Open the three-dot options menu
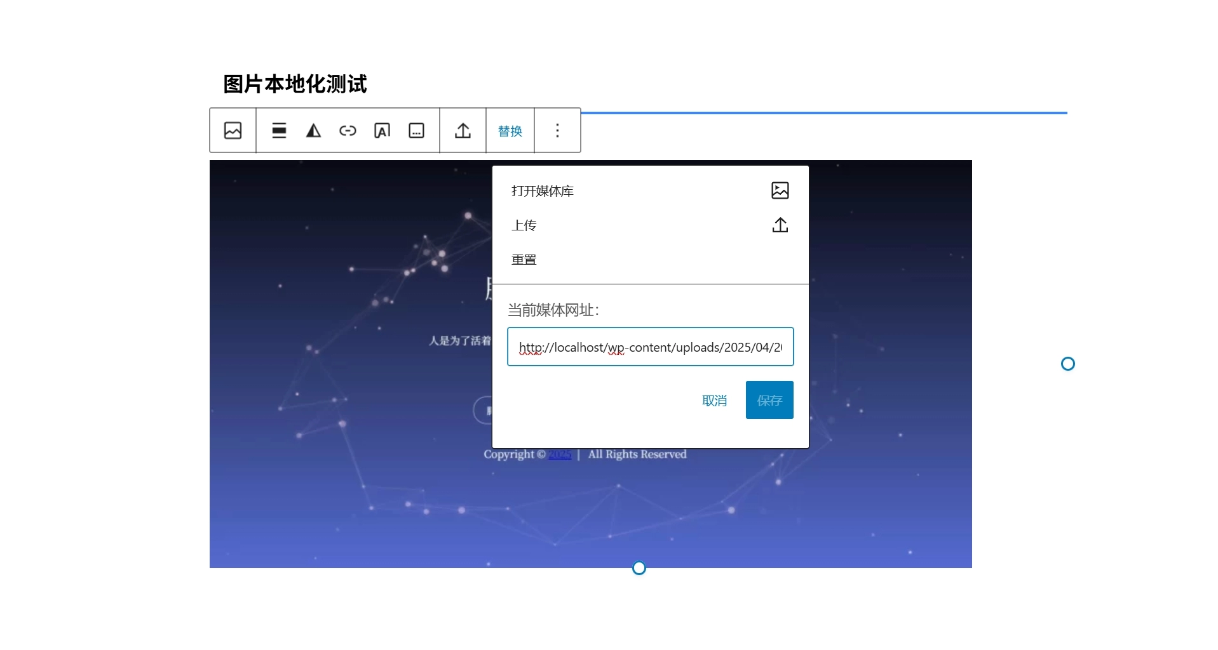This screenshot has width=1218, height=650. click(557, 130)
